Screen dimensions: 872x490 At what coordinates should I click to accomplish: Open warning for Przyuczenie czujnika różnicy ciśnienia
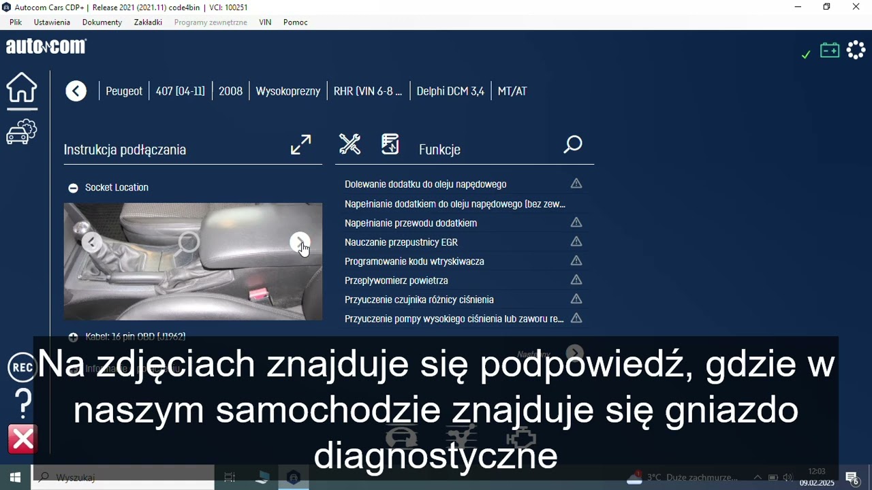576,299
